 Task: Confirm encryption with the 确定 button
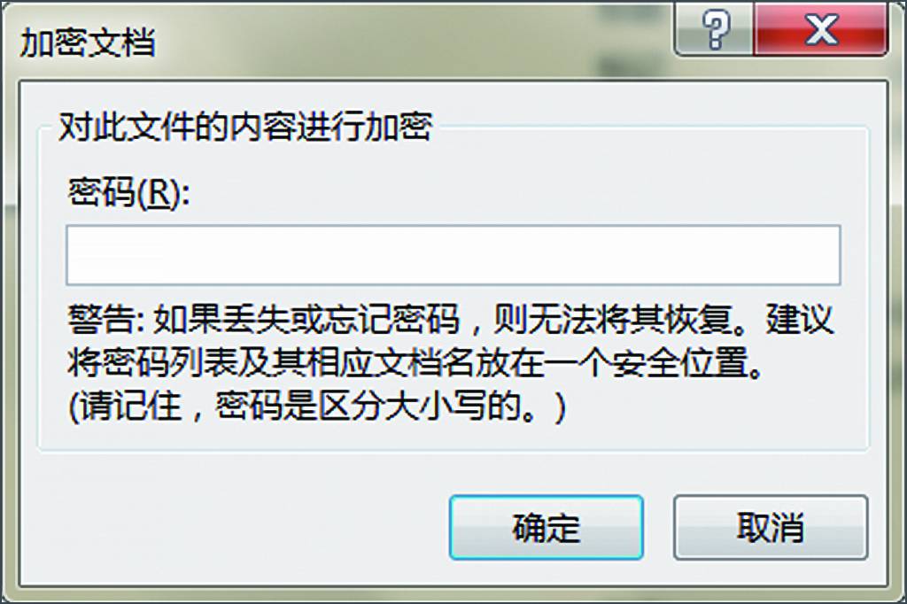546,527
